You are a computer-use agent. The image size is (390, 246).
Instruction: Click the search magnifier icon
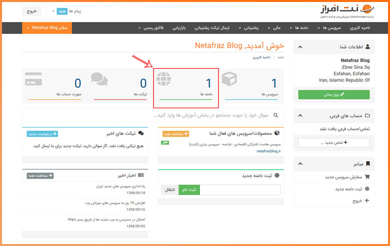275,115
